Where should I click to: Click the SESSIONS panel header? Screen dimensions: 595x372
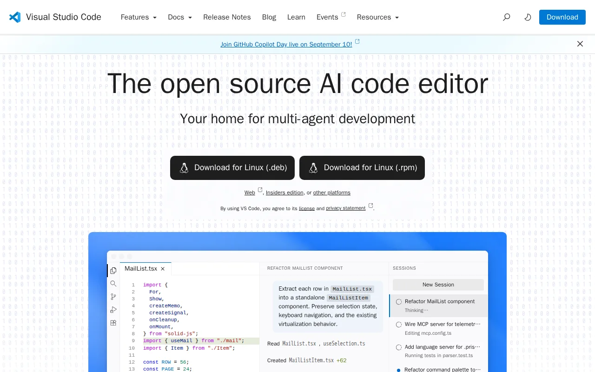(404, 268)
